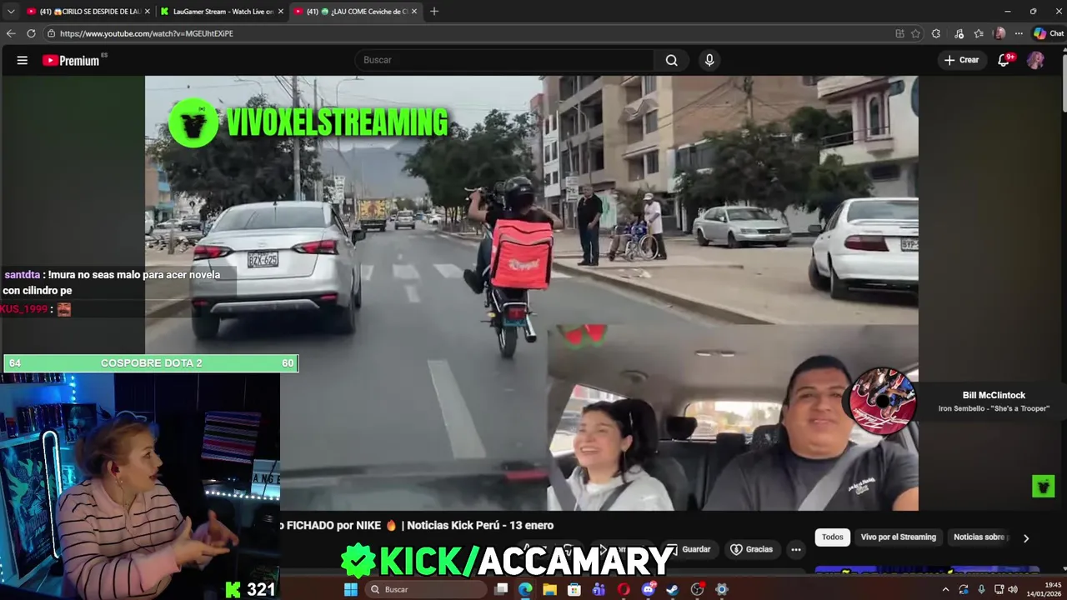Select the Todos filter chip

click(833, 537)
